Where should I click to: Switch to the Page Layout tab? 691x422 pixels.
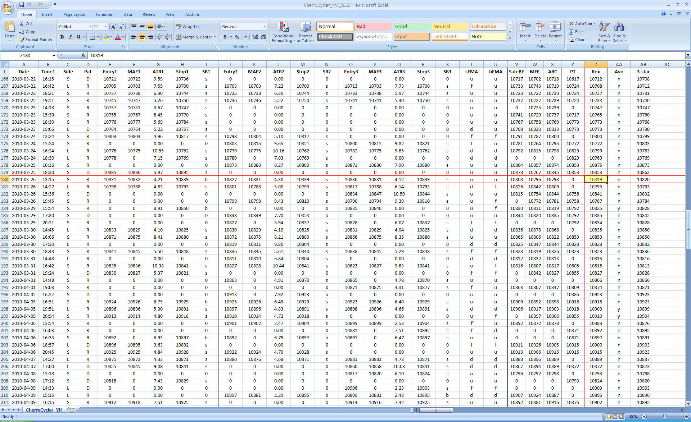[74, 14]
